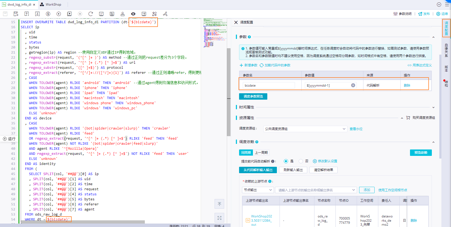The height and width of the screenshot is (227, 451).
Task: Click 添加 upstream node button
Action: point(367,190)
